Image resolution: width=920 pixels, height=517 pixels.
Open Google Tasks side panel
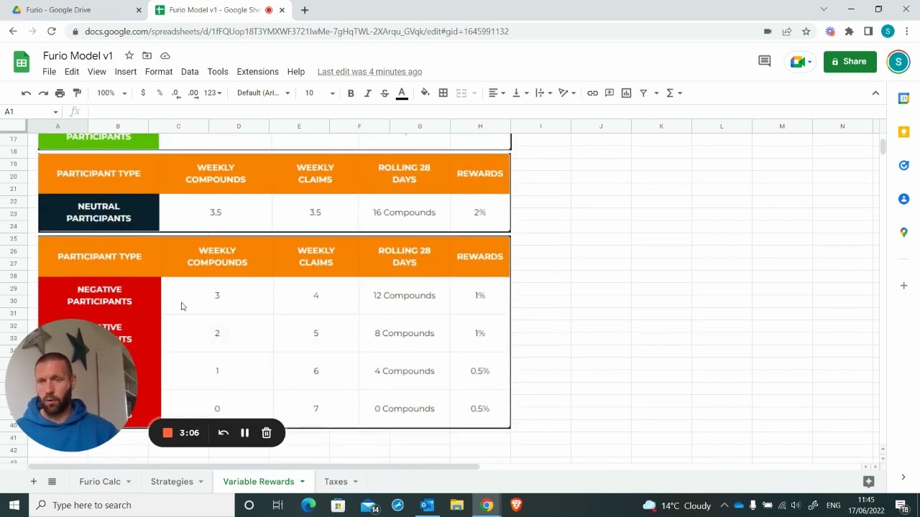coord(904,165)
